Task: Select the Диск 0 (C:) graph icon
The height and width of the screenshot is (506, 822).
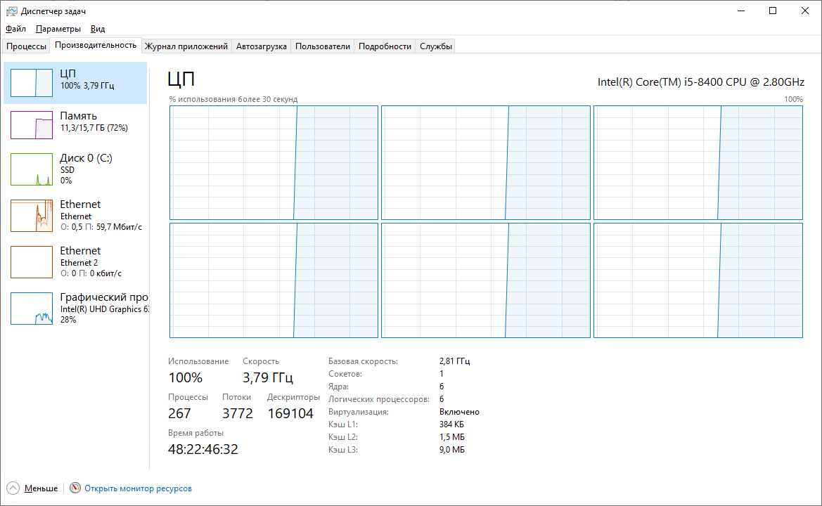Action: coord(32,169)
